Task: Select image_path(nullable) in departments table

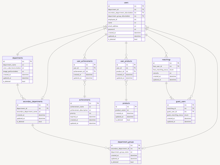Action: [x=18, y=71]
